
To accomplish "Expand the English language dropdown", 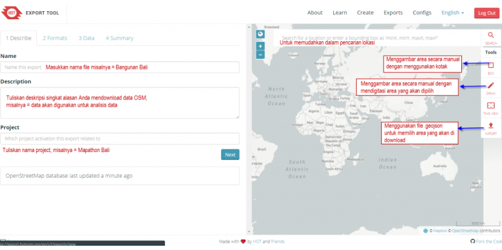I will coord(452,13).
